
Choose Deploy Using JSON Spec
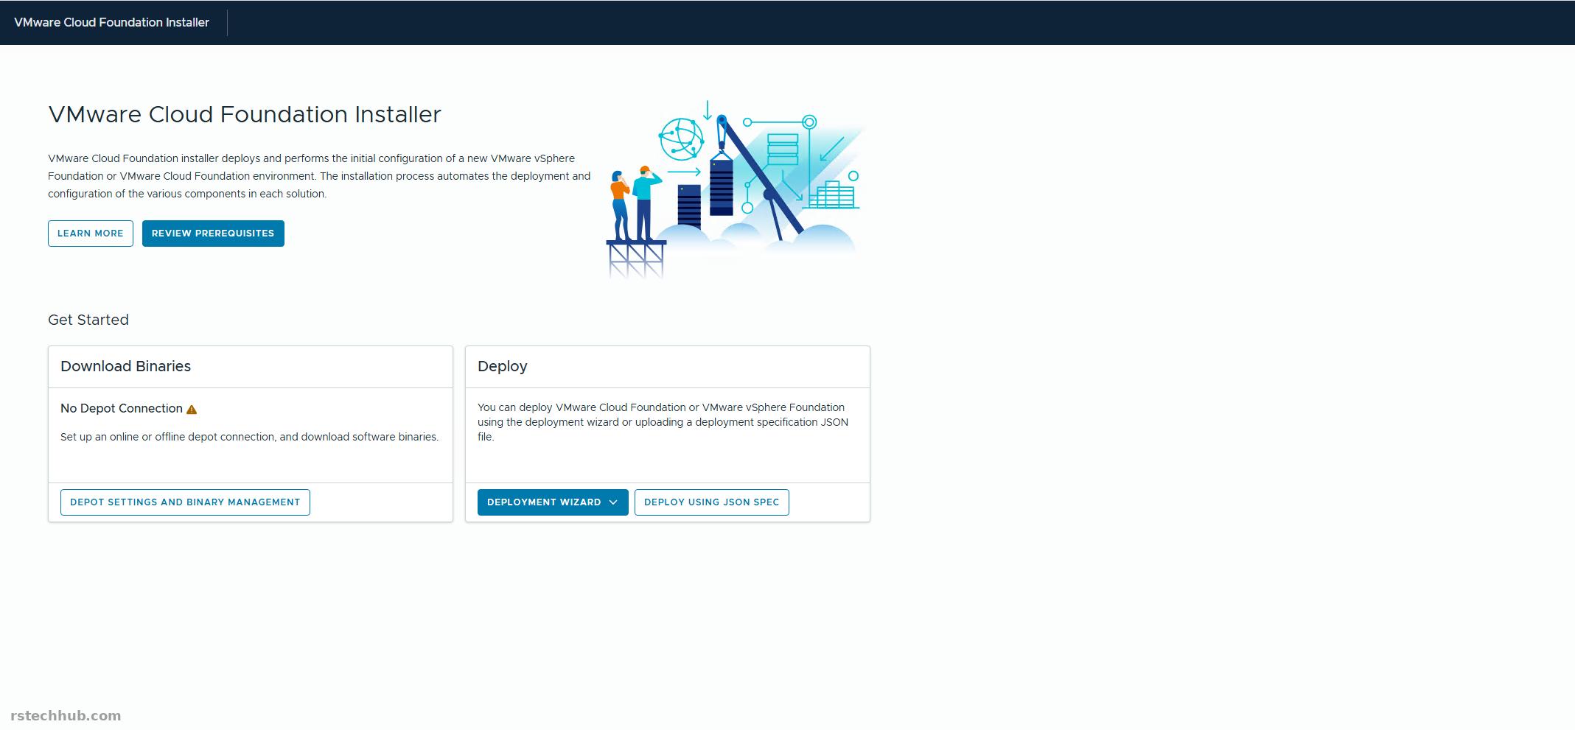point(711,502)
